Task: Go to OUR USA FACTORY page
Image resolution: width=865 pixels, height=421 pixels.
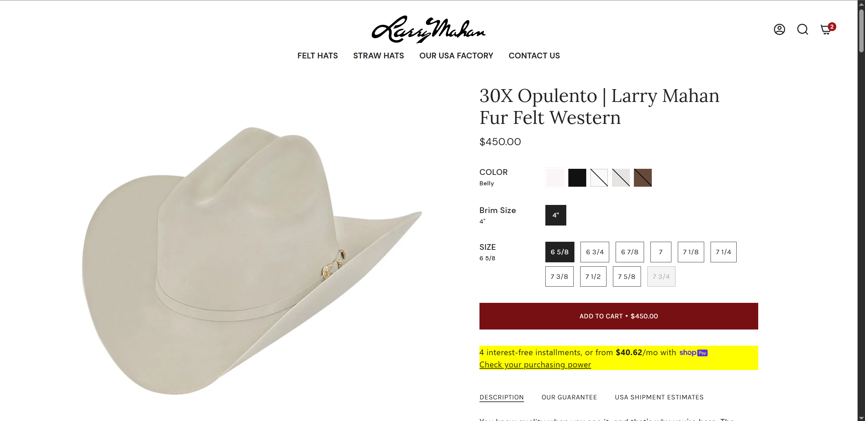Action: [456, 56]
